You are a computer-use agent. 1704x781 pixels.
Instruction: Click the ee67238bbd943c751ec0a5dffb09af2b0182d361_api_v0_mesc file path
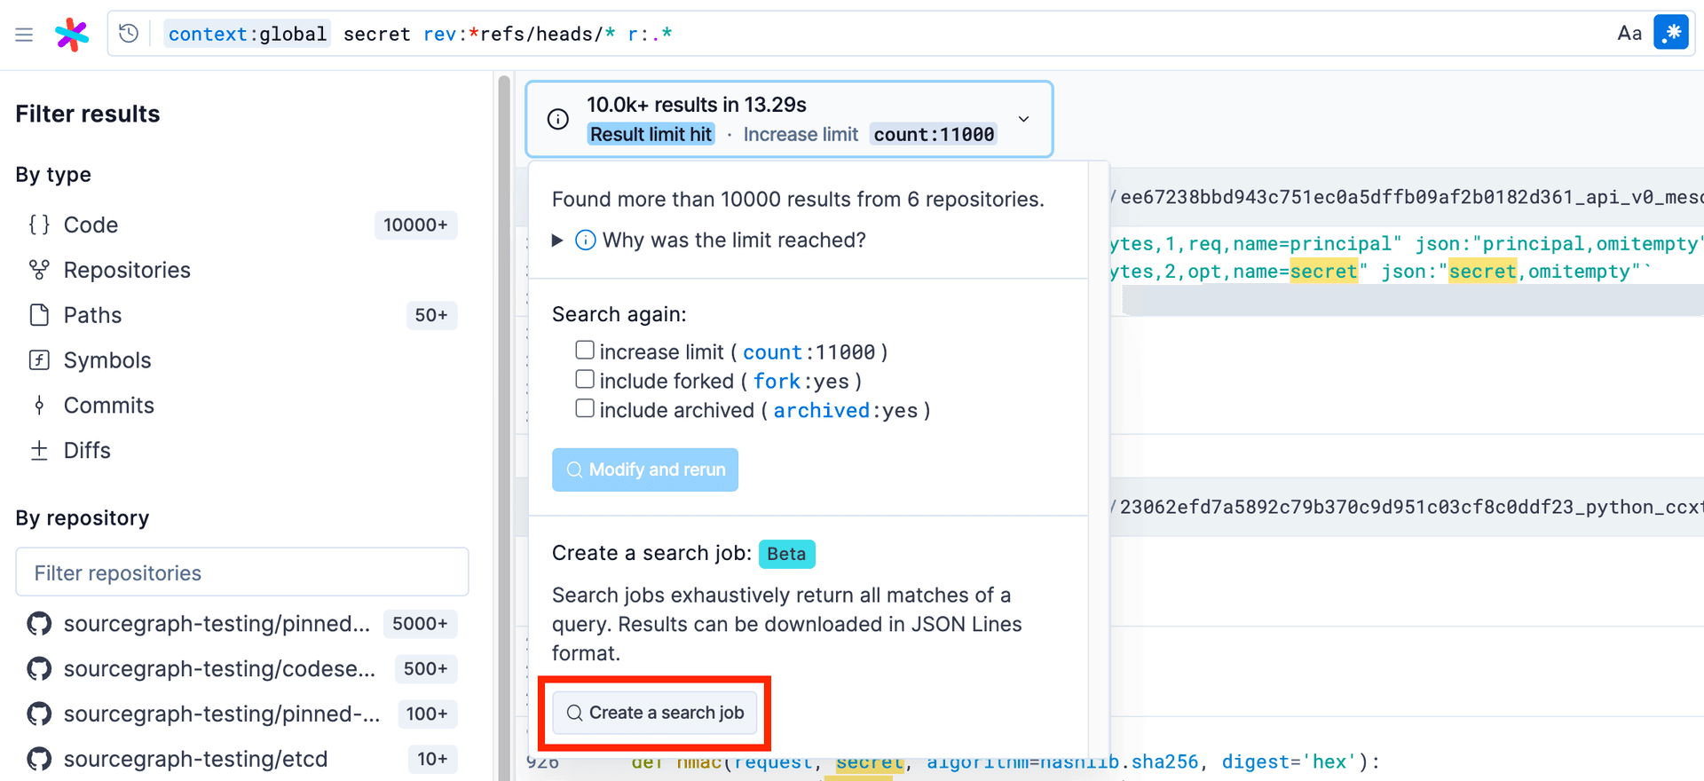click(1411, 197)
